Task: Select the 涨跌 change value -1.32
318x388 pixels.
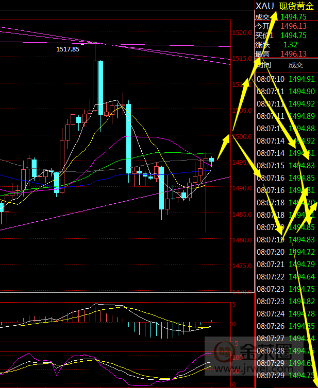Action: coord(290,45)
